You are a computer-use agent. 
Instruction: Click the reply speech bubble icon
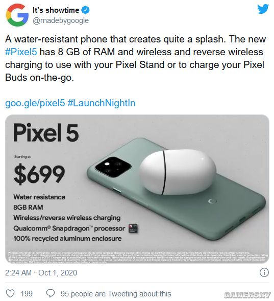(x=51, y=293)
